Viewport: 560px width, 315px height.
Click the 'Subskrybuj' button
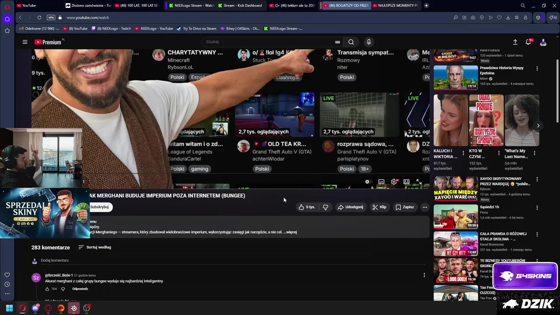tap(100, 207)
